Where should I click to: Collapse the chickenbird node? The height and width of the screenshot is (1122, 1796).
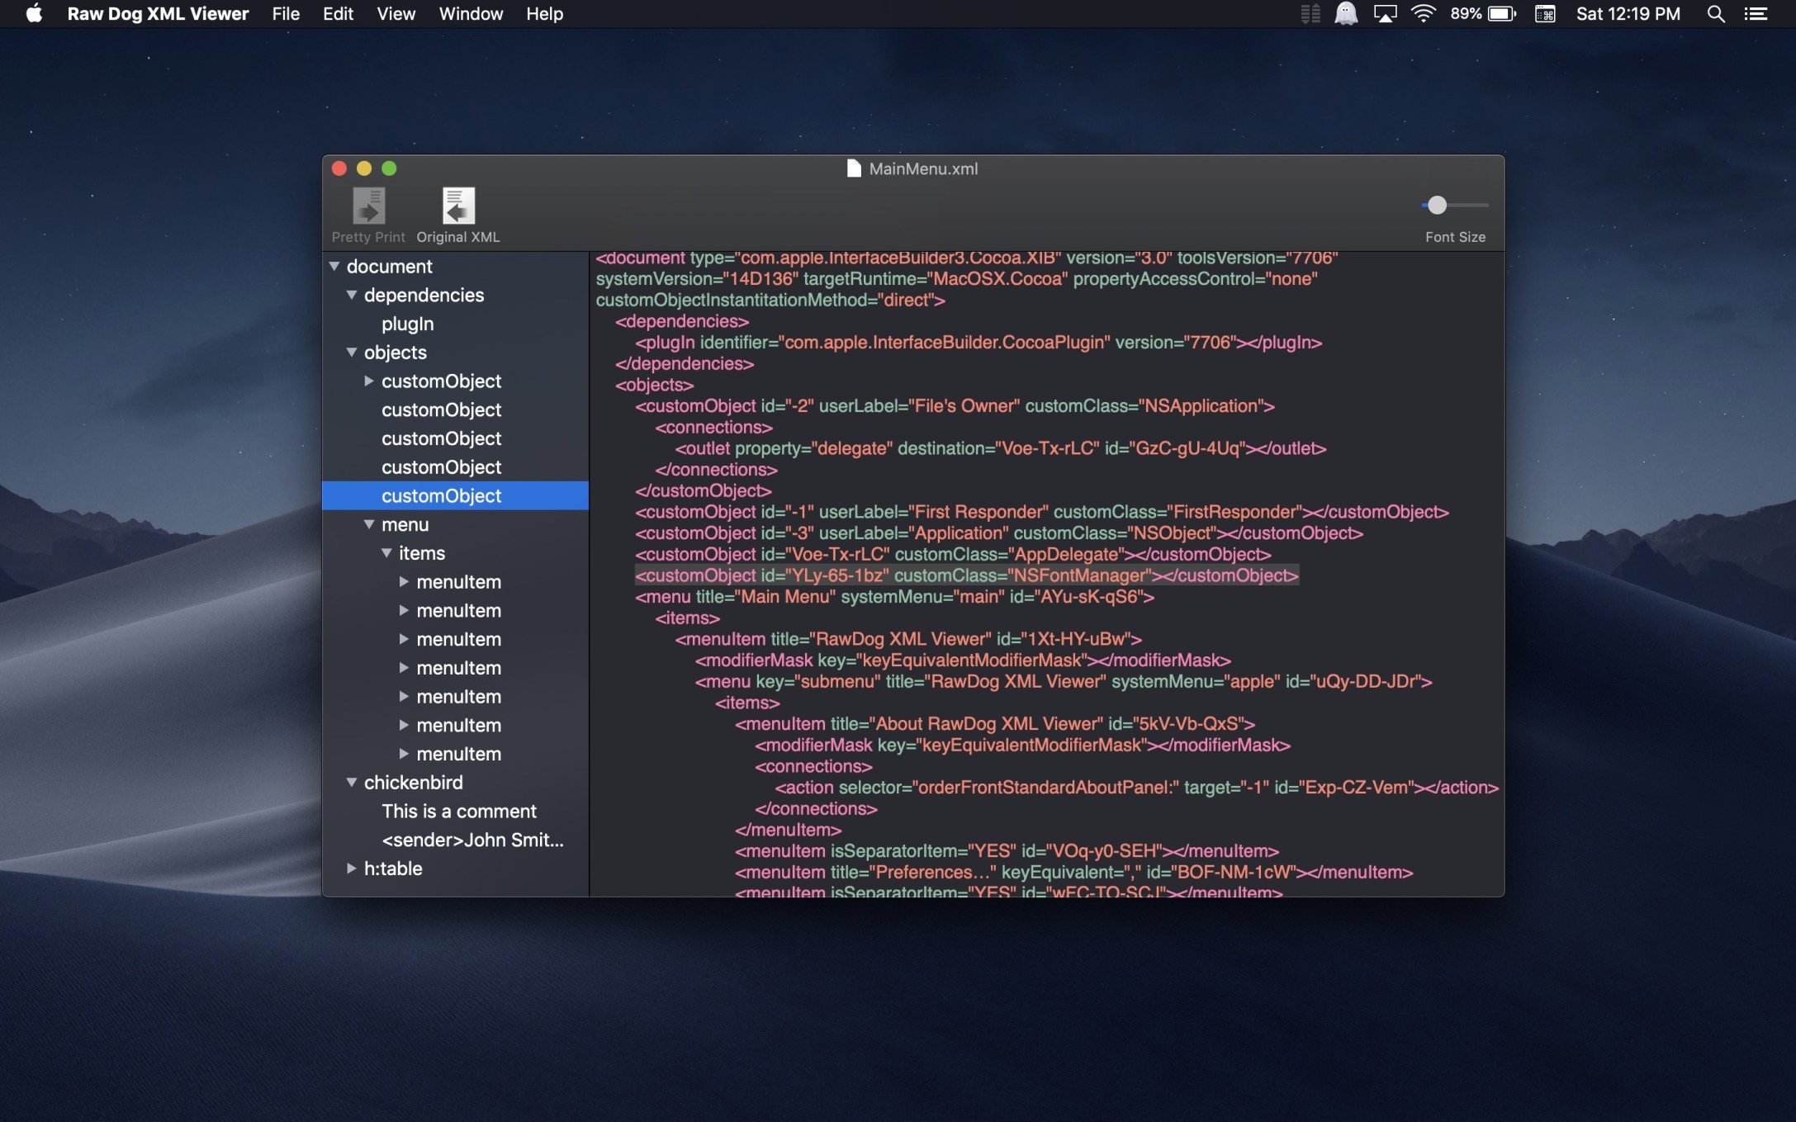[x=352, y=782]
